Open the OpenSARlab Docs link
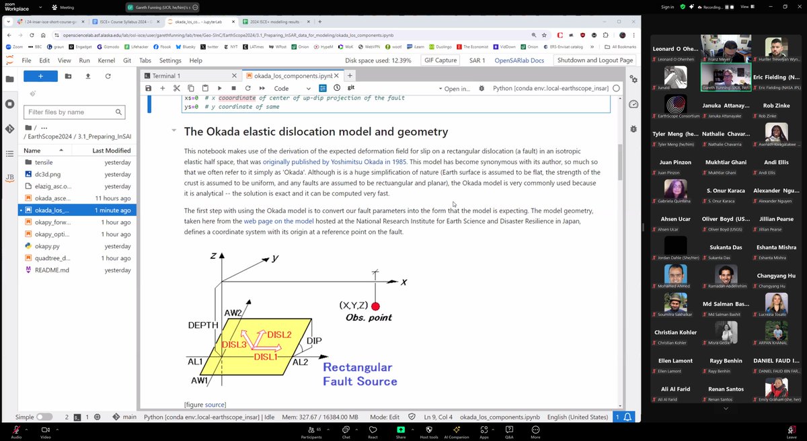The width and height of the screenshot is (807, 441). click(x=519, y=60)
